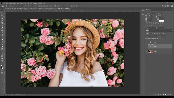The width and height of the screenshot is (174, 98).
Task: Open the layer Kind filter dropdown
Action: 149,33
